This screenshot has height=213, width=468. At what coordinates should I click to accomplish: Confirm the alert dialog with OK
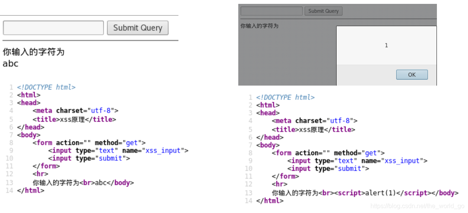[x=412, y=75]
